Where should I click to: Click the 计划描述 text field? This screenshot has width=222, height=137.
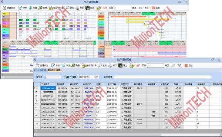point(162,77)
